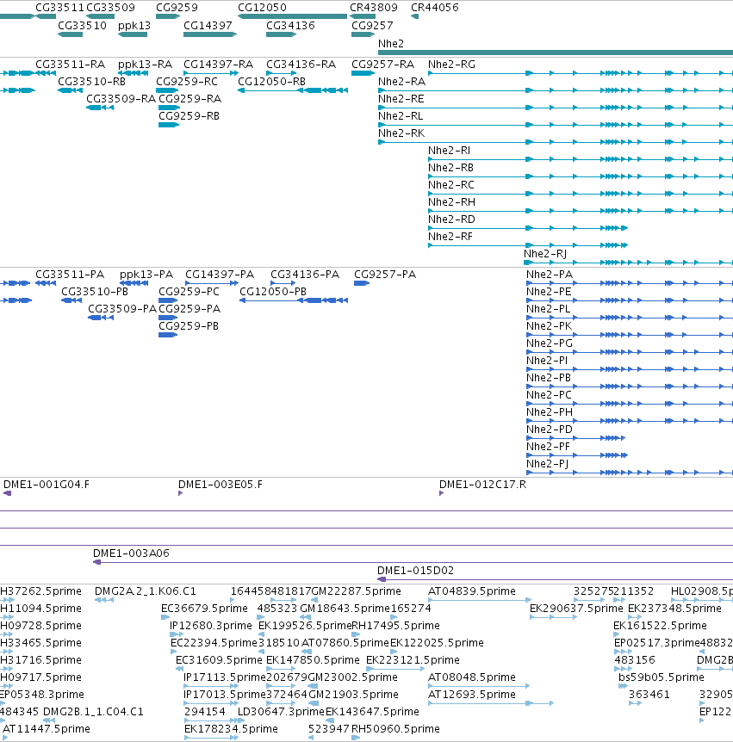Click transcript CG12050-RB
This screenshot has width=733, height=742.
tap(272, 82)
